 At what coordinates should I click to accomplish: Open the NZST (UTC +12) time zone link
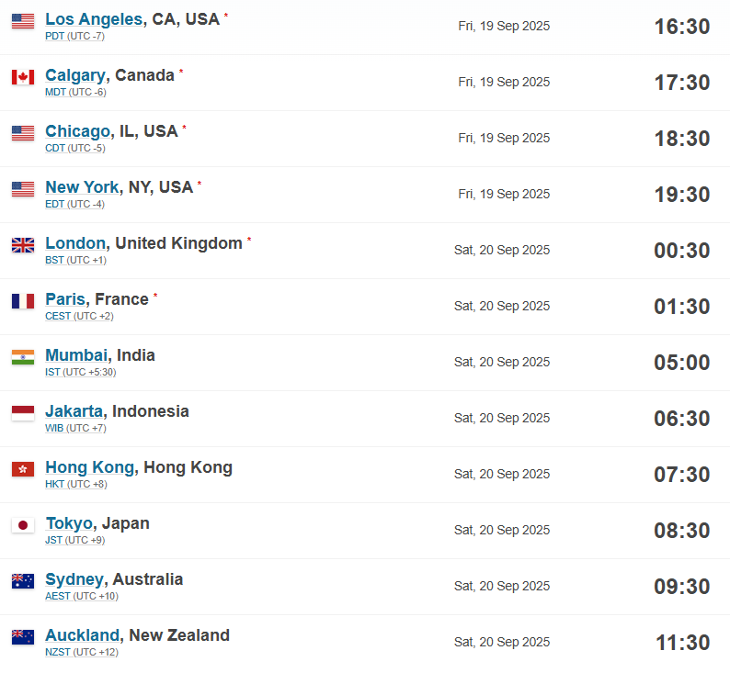coord(82,652)
